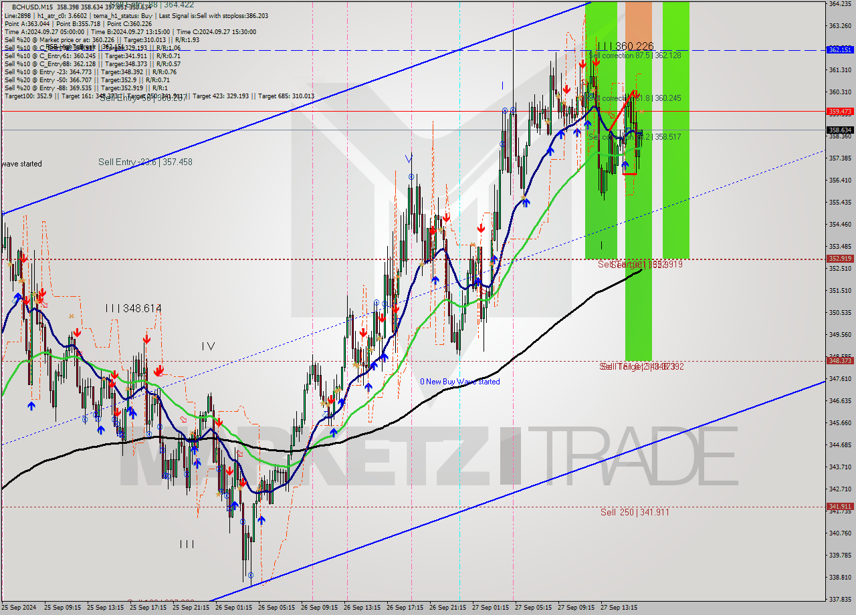This screenshot has width=856, height=615.
Task: Click '27 Sep 01:15' on time axis
Action: click(x=491, y=608)
